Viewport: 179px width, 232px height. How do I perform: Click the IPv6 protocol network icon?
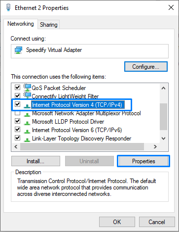[27, 131]
